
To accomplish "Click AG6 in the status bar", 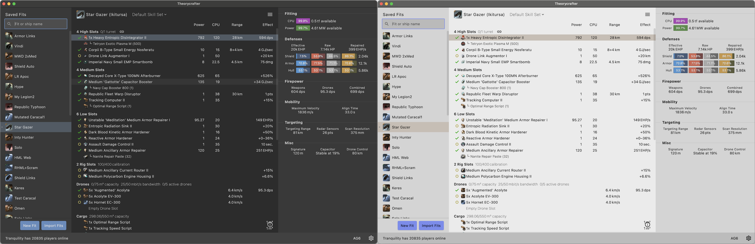I will tap(357, 238).
